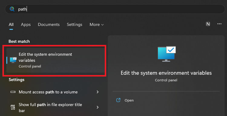Image resolution: width=227 pixels, height=116 pixels.
Task: Open the three-dot options menu
Action: tap(219, 24)
